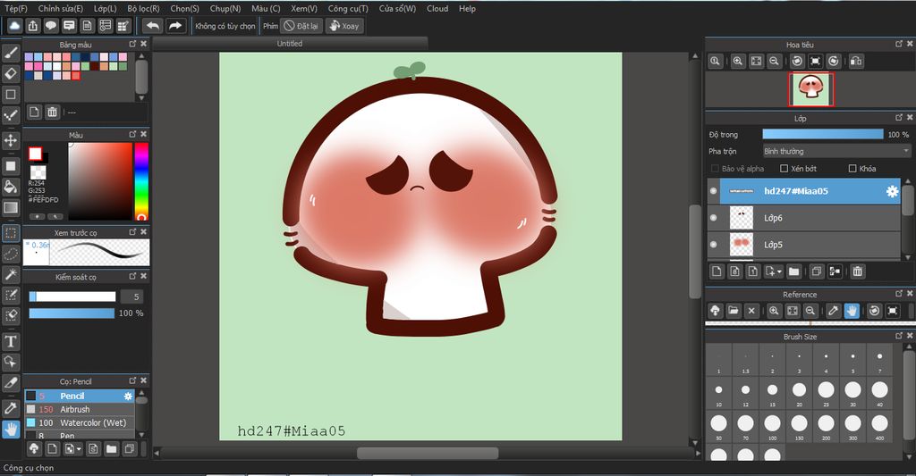
Task: Open the Bộ lọc(R) menu
Action: (x=143, y=9)
